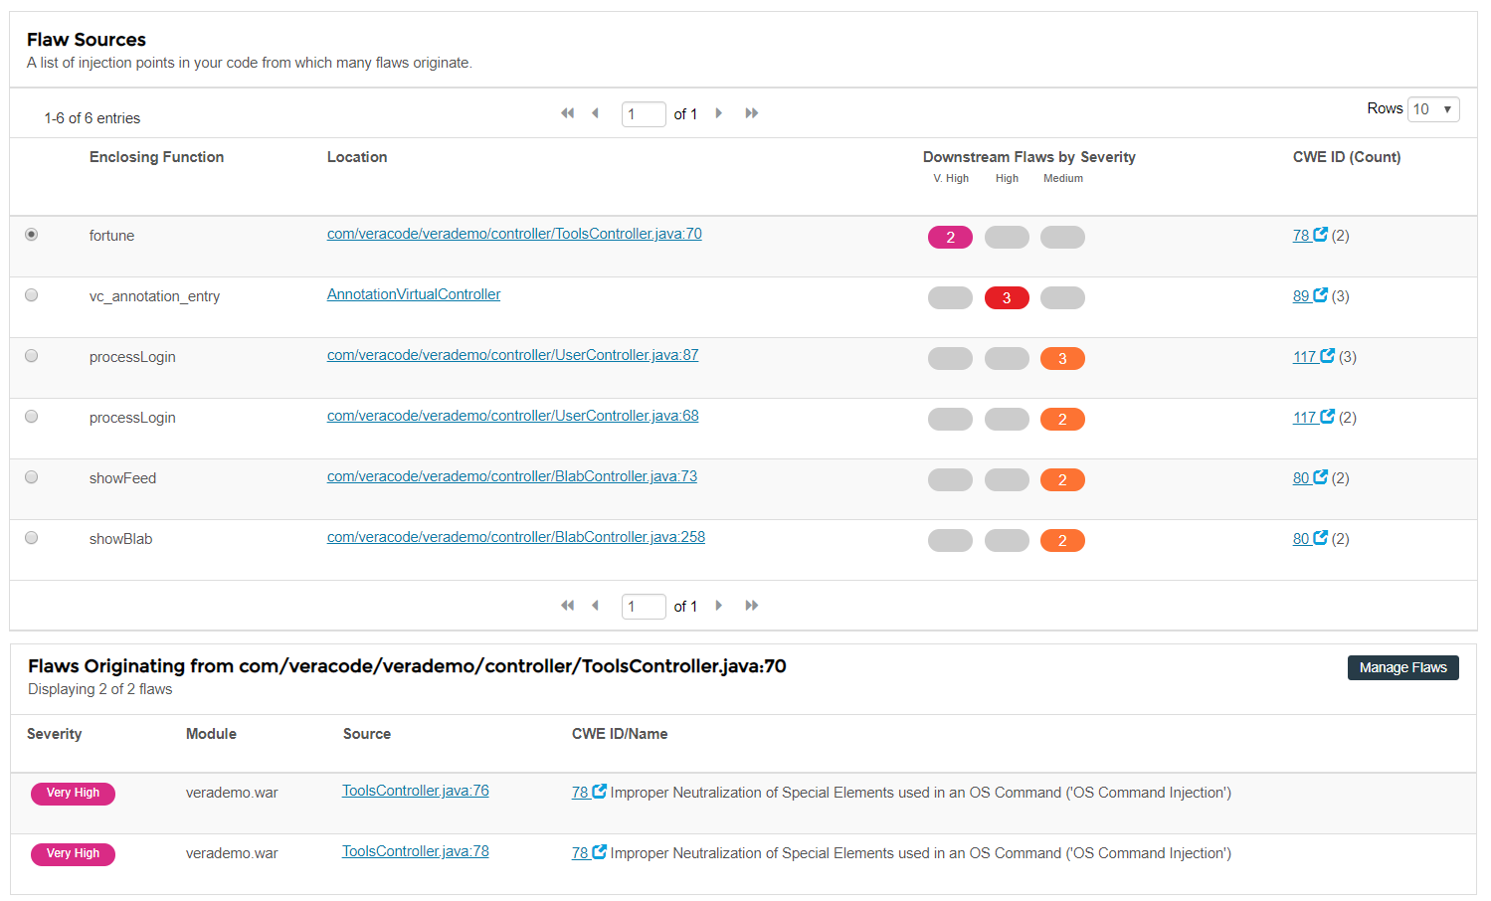
Task: Open the BlabController.java:258 location link
Action: pos(515,537)
